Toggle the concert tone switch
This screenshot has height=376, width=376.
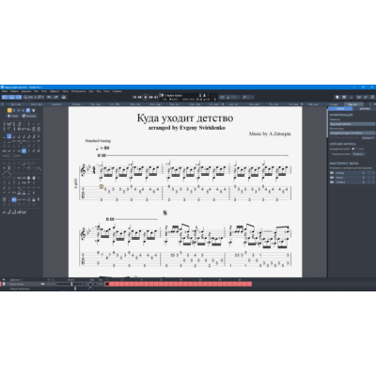[353, 149]
